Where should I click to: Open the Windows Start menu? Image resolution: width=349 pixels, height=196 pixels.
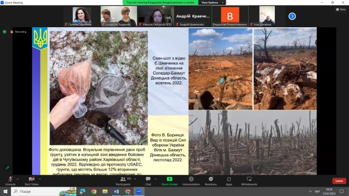(x=5, y=191)
